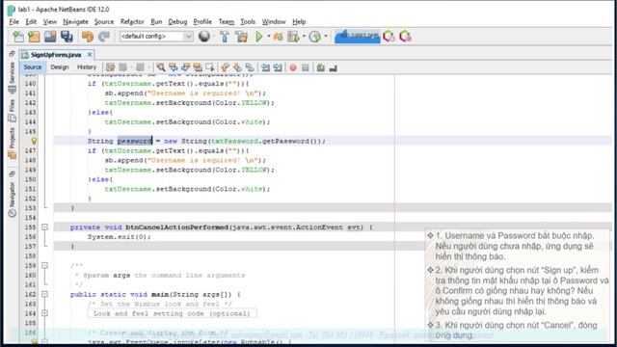Toggle Rectangular Selection mode
The width and height of the screenshot is (617, 347).
[x=210, y=67]
